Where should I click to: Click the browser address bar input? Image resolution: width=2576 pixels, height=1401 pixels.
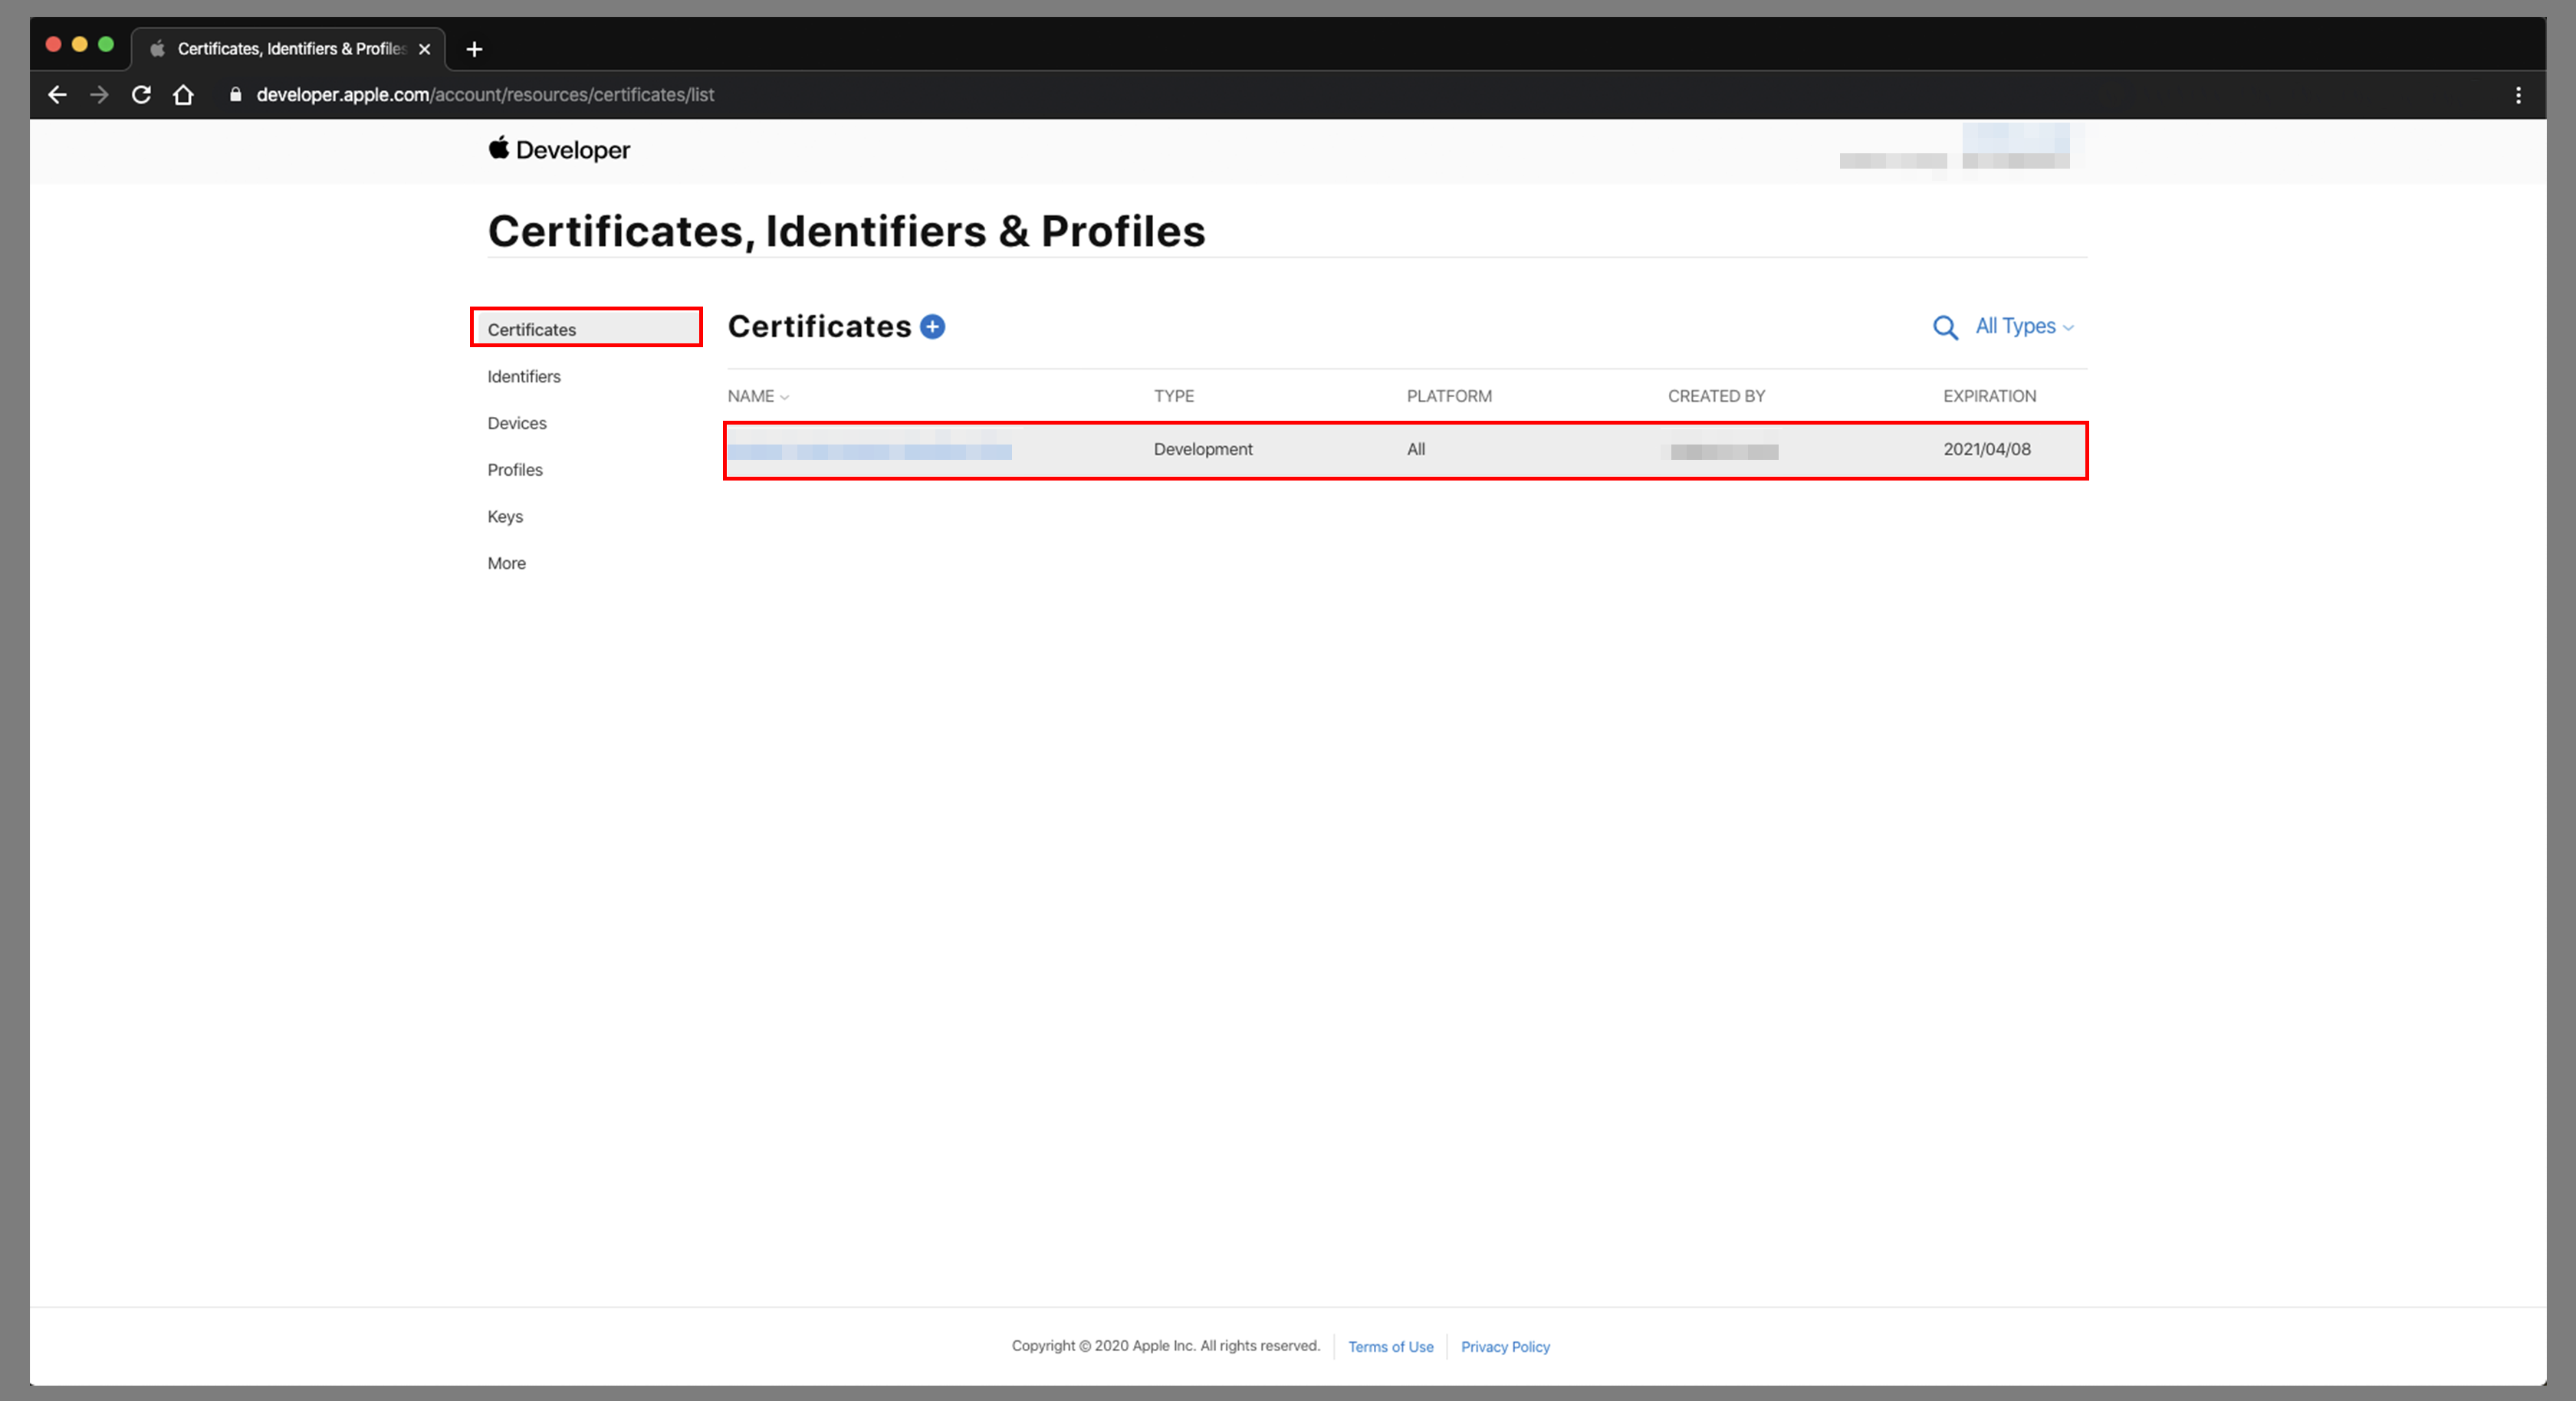tap(481, 94)
